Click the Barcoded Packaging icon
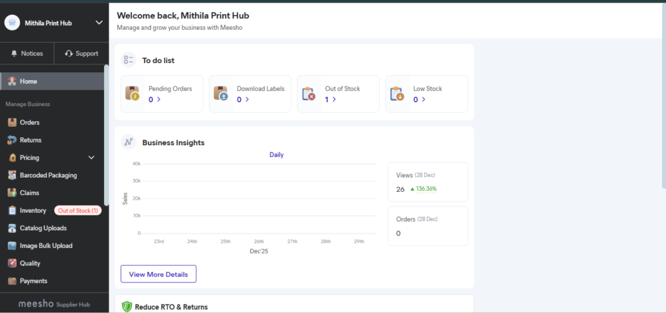This screenshot has width=666, height=313. [x=12, y=175]
